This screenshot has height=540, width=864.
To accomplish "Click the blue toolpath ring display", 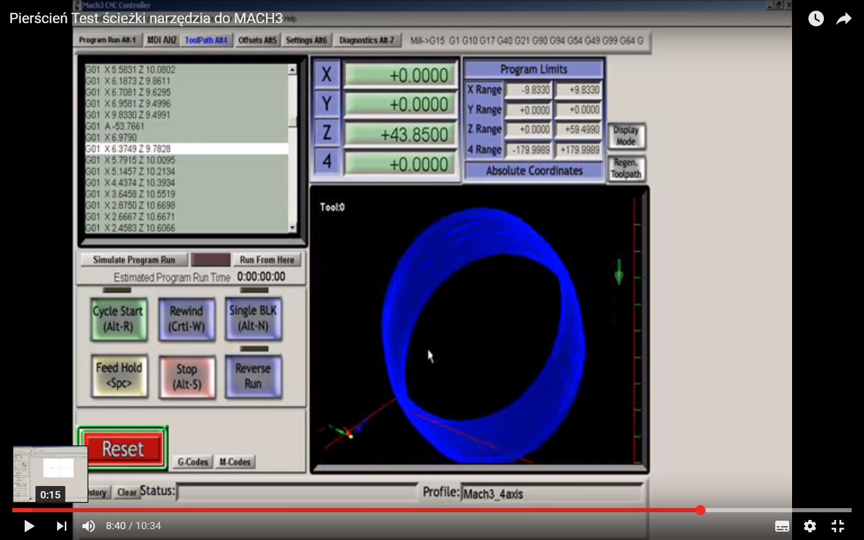I will coord(482,334).
